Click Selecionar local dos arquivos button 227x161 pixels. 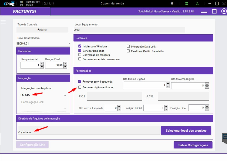coord(186,130)
